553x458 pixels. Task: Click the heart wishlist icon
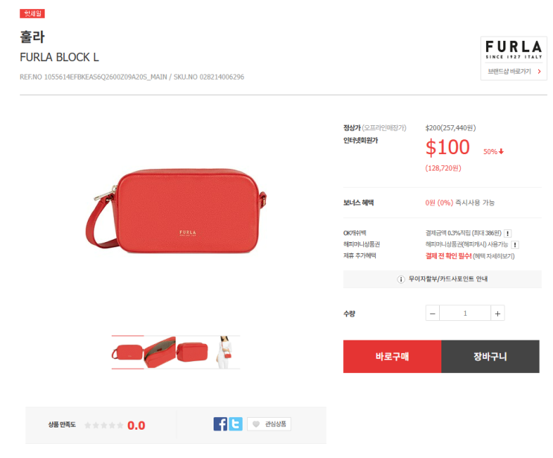pyautogui.click(x=256, y=424)
